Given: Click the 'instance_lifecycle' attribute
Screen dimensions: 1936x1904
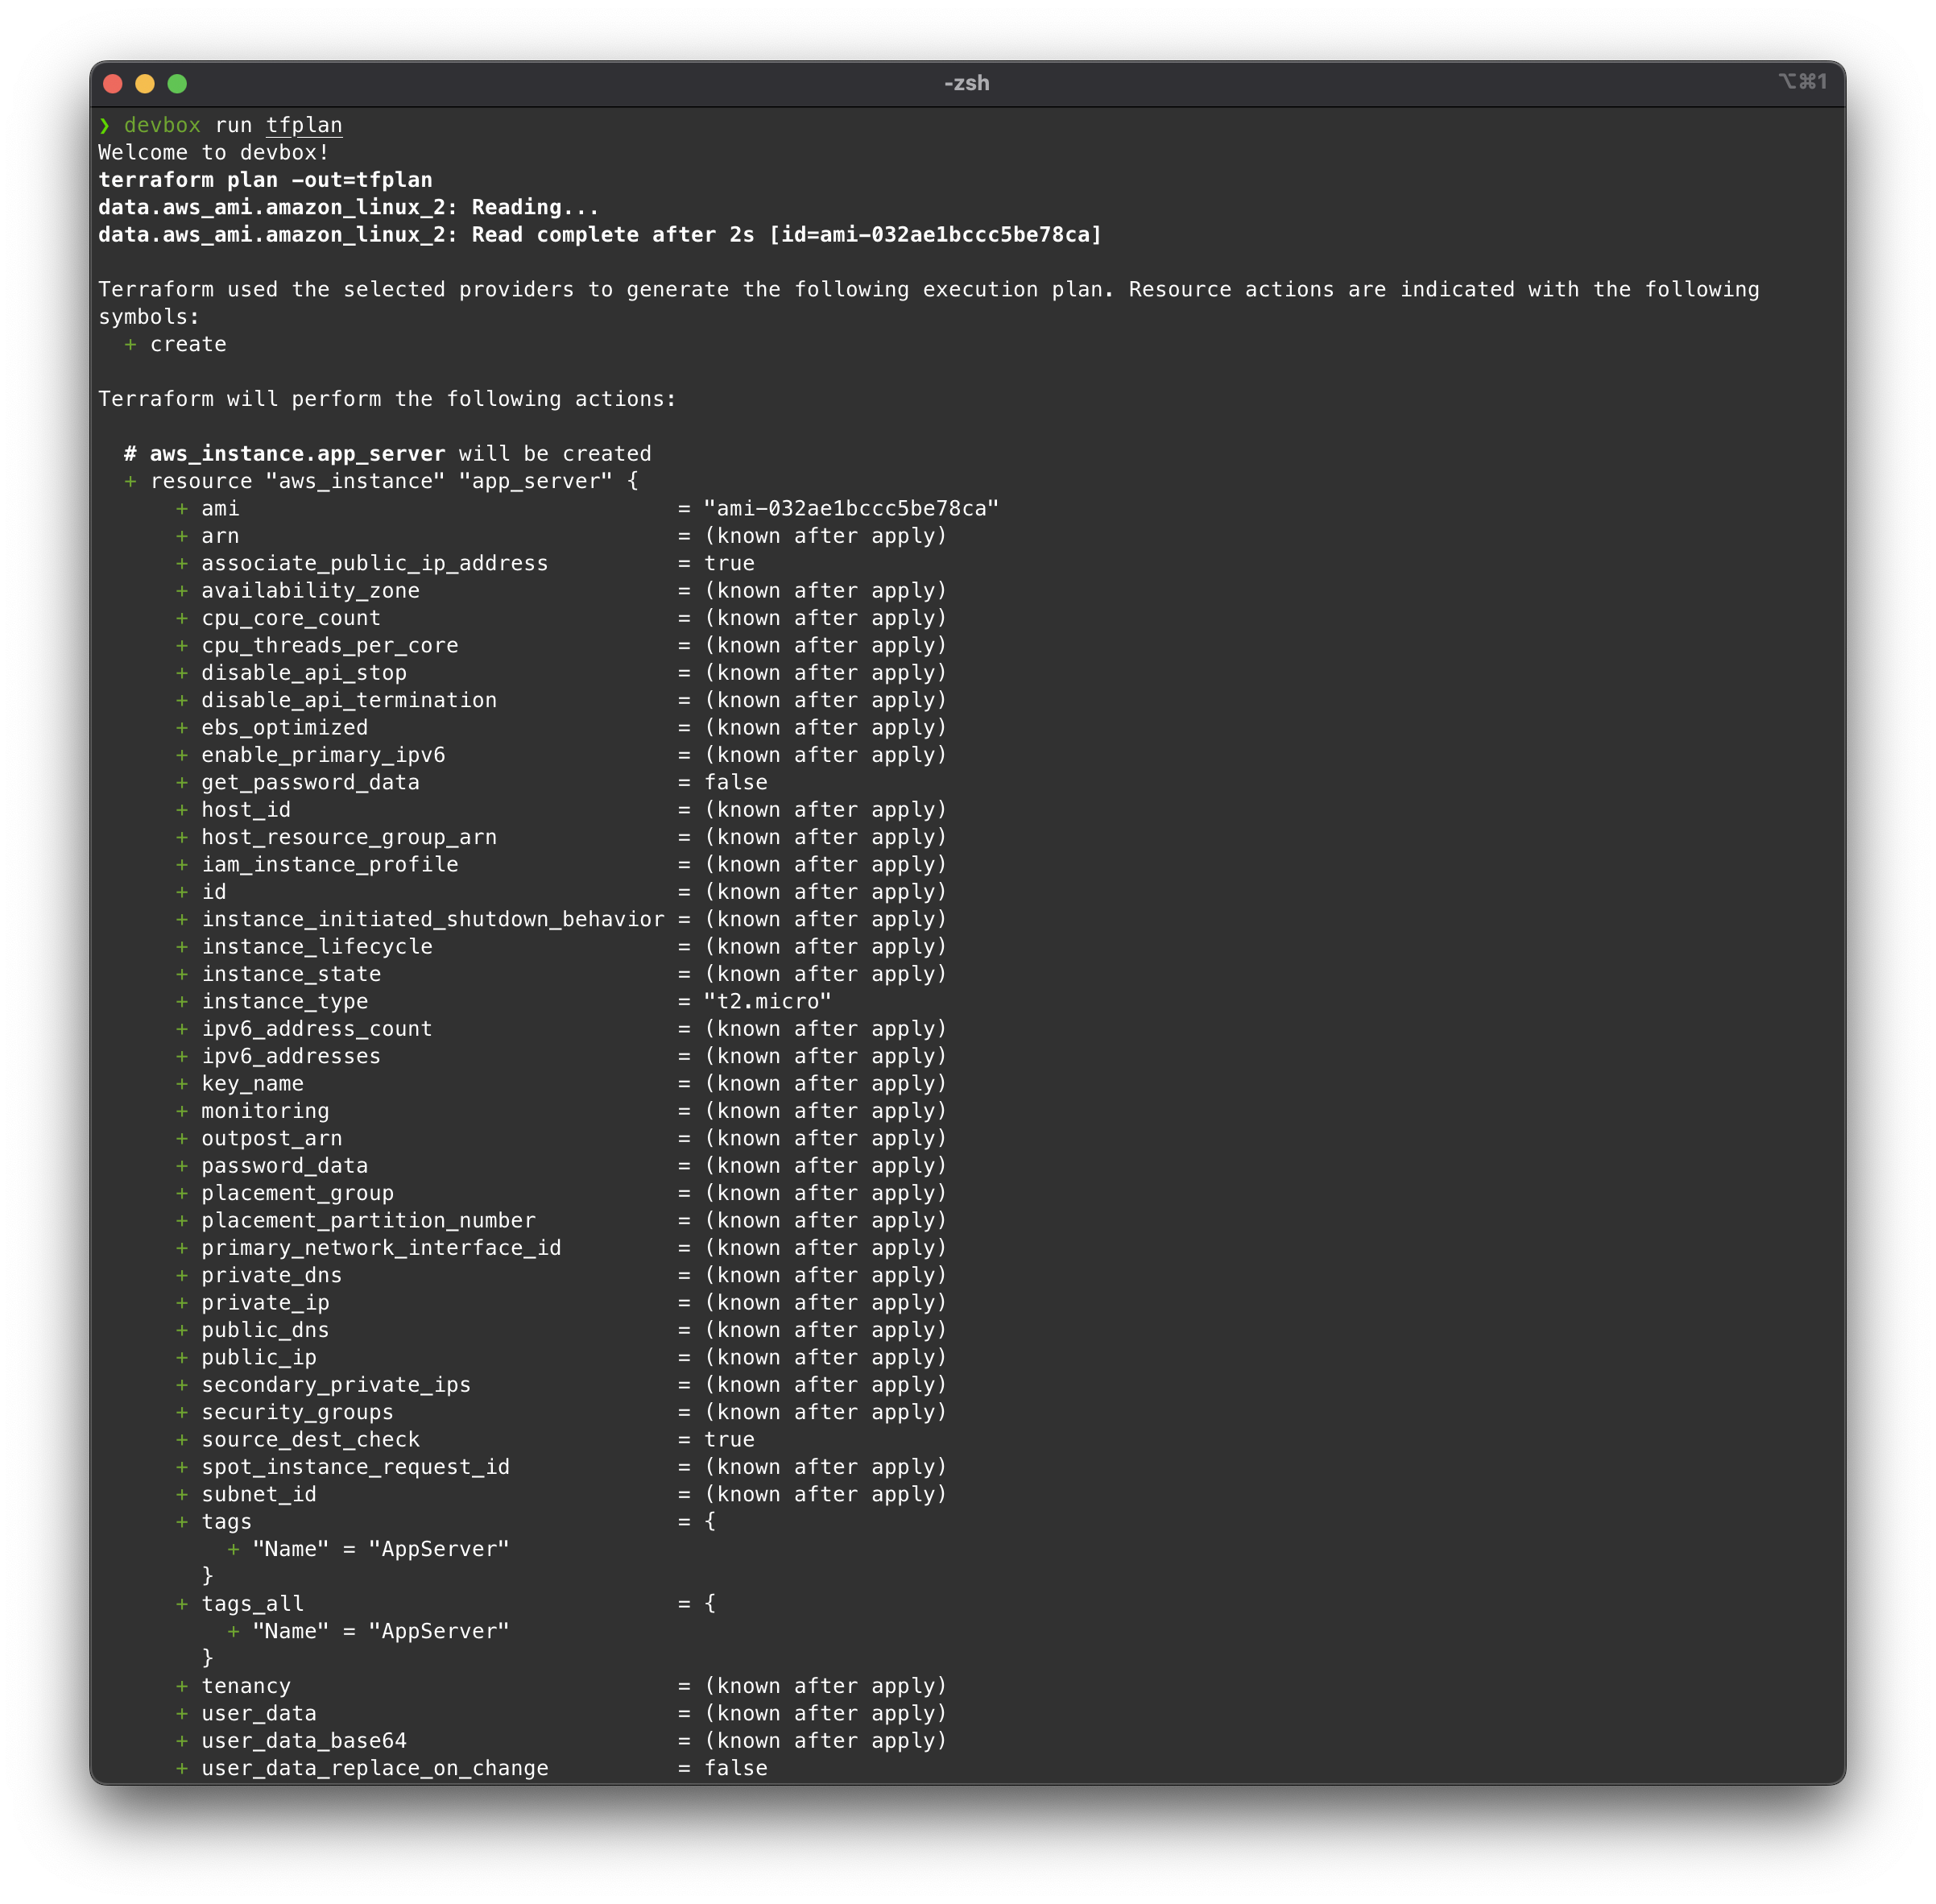Looking at the screenshot, I should pyautogui.click(x=317, y=946).
